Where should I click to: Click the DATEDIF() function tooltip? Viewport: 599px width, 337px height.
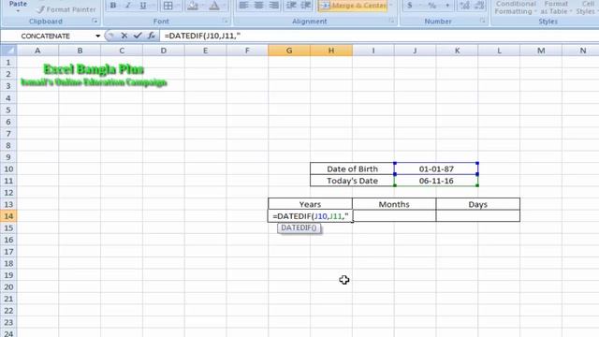[x=299, y=227]
